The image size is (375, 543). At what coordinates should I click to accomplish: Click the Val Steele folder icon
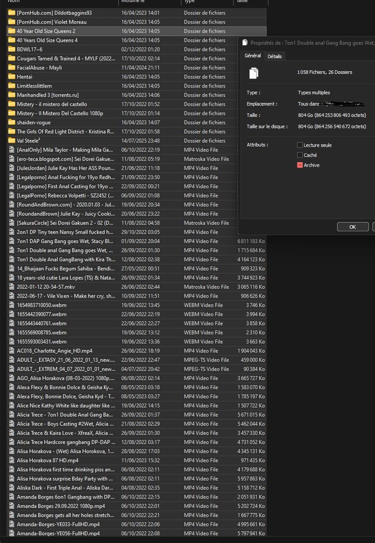pos(11,141)
